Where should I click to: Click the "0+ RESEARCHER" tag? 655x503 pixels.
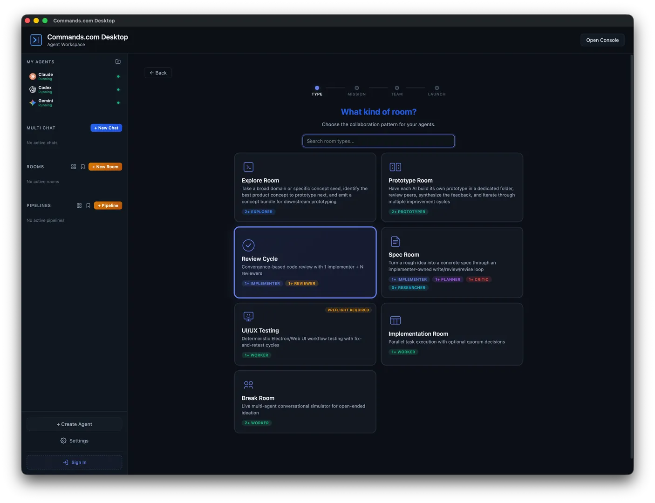point(409,288)
